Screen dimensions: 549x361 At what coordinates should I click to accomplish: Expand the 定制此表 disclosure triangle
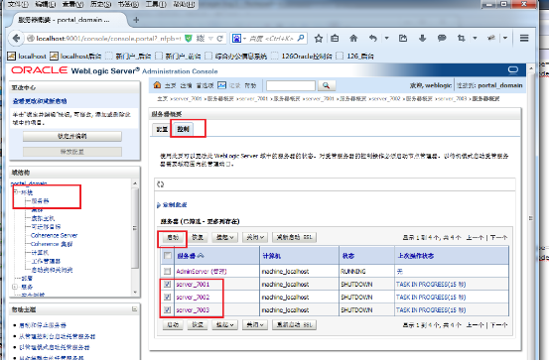159,205
